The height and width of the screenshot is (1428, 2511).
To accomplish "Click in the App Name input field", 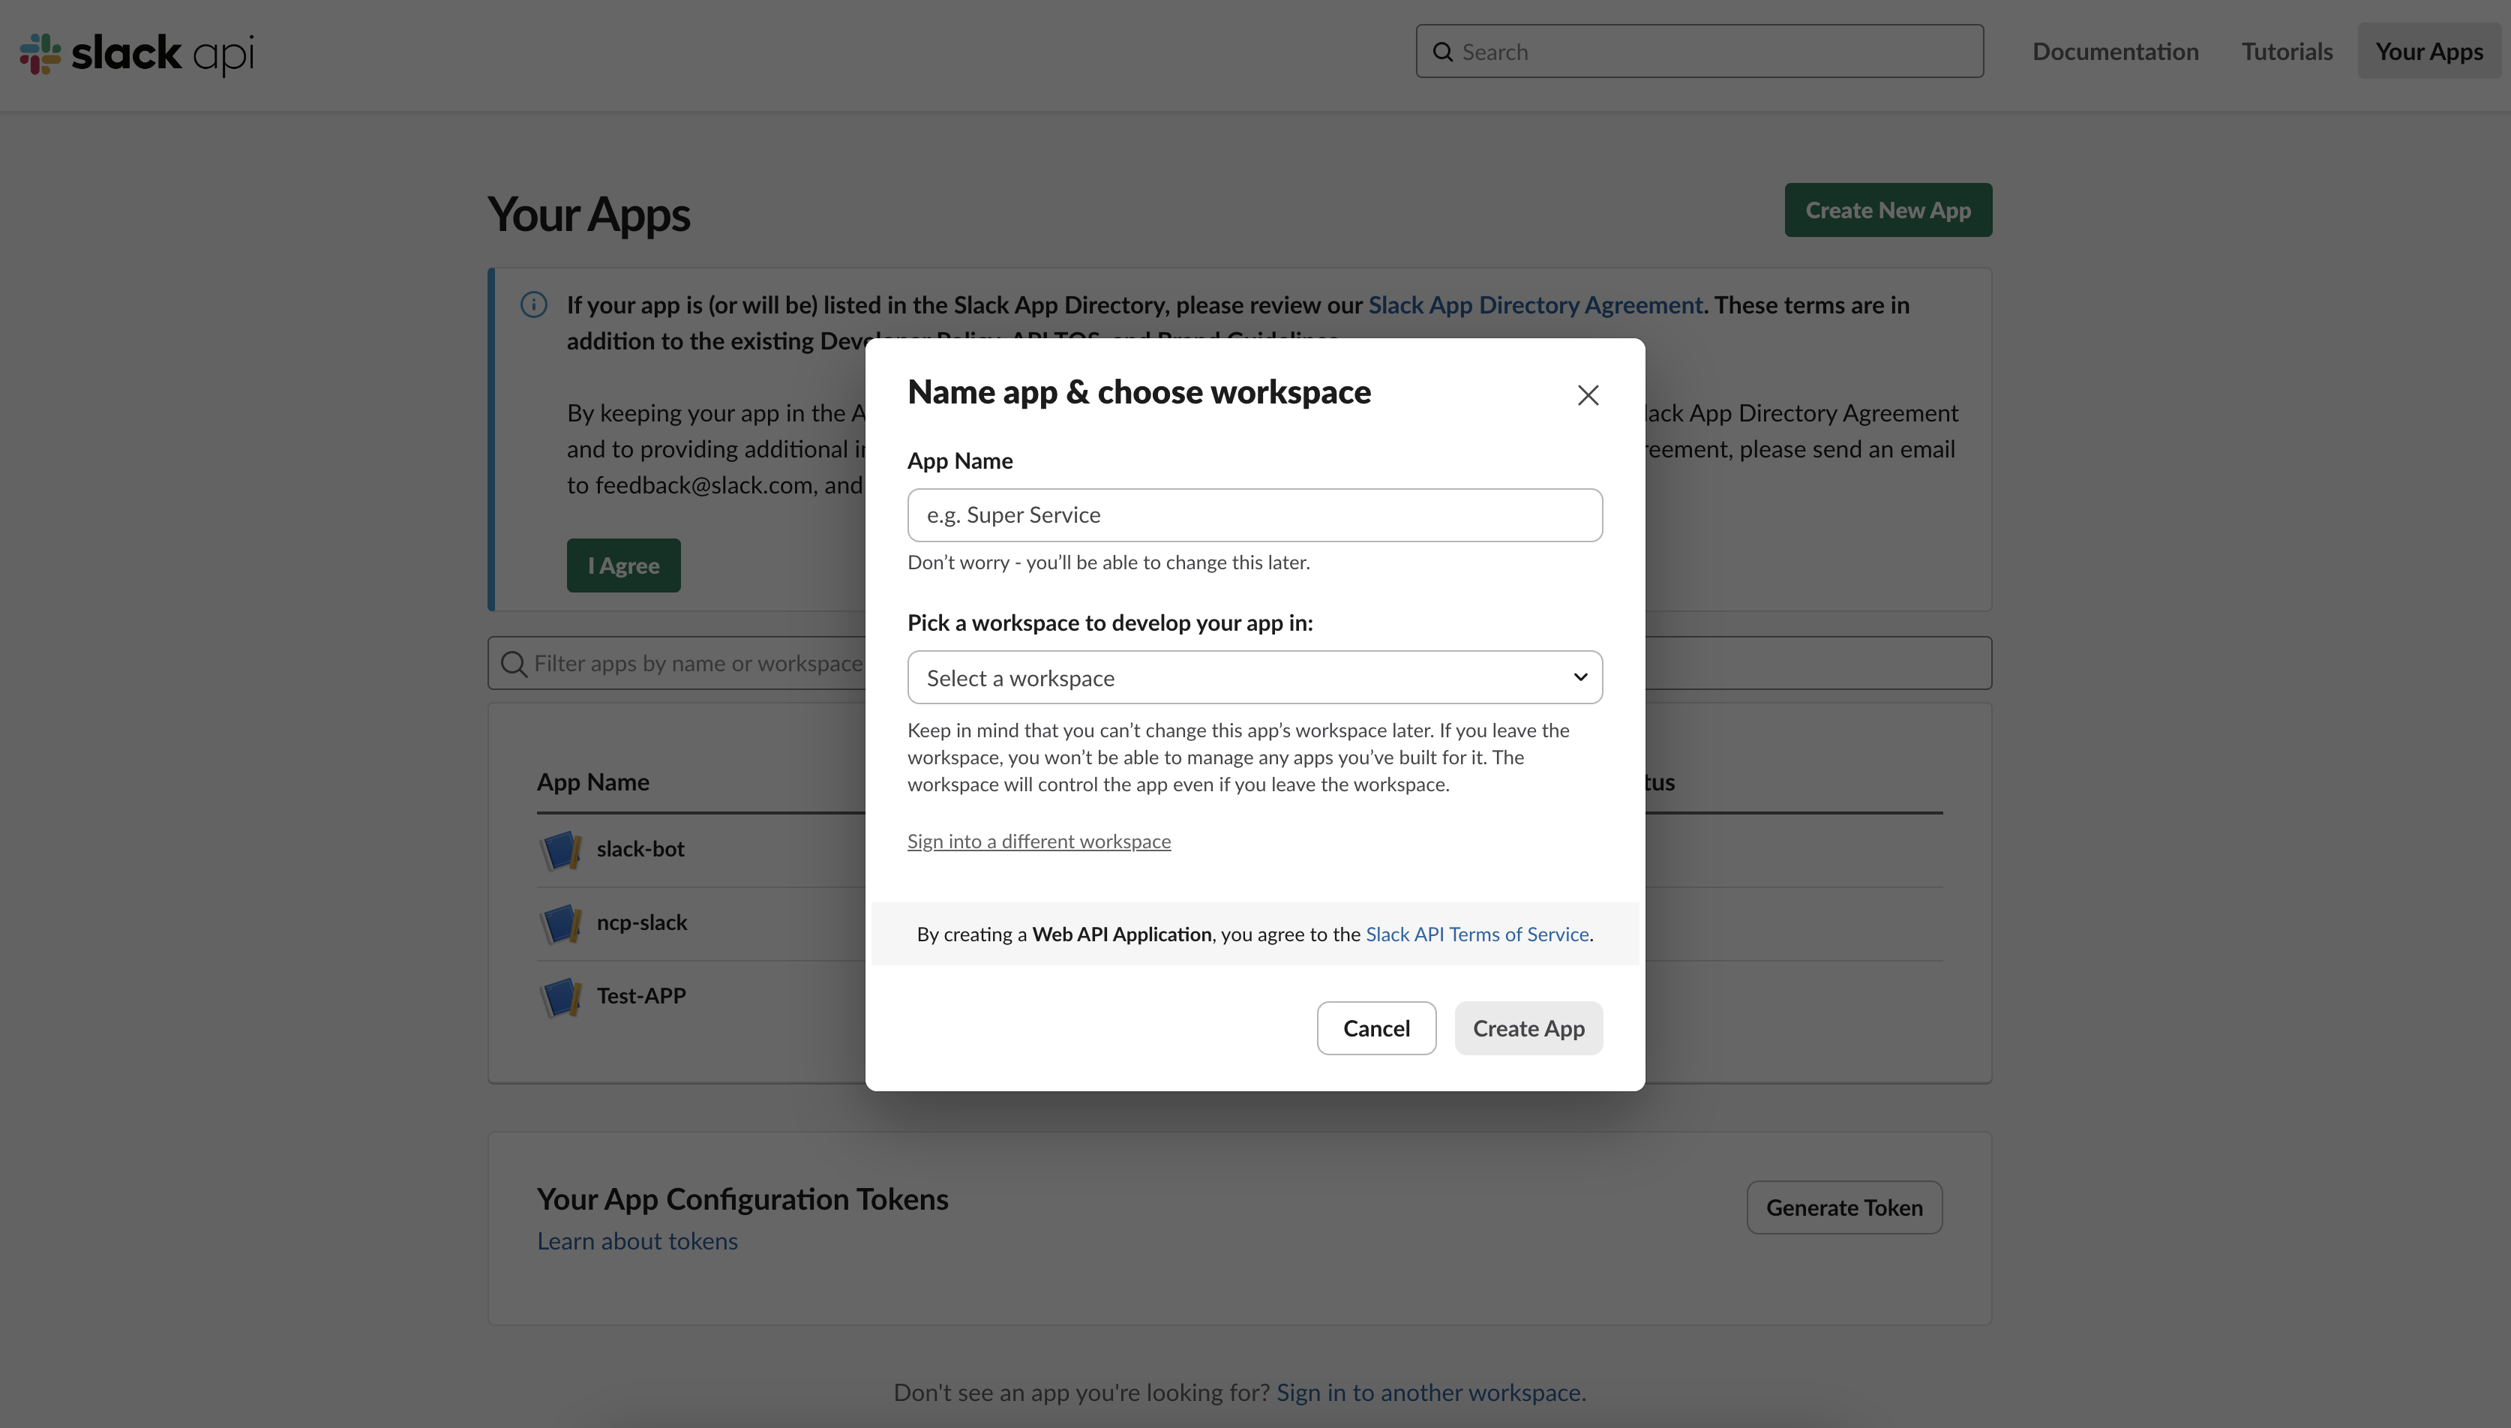I will tap(1254, 515).
